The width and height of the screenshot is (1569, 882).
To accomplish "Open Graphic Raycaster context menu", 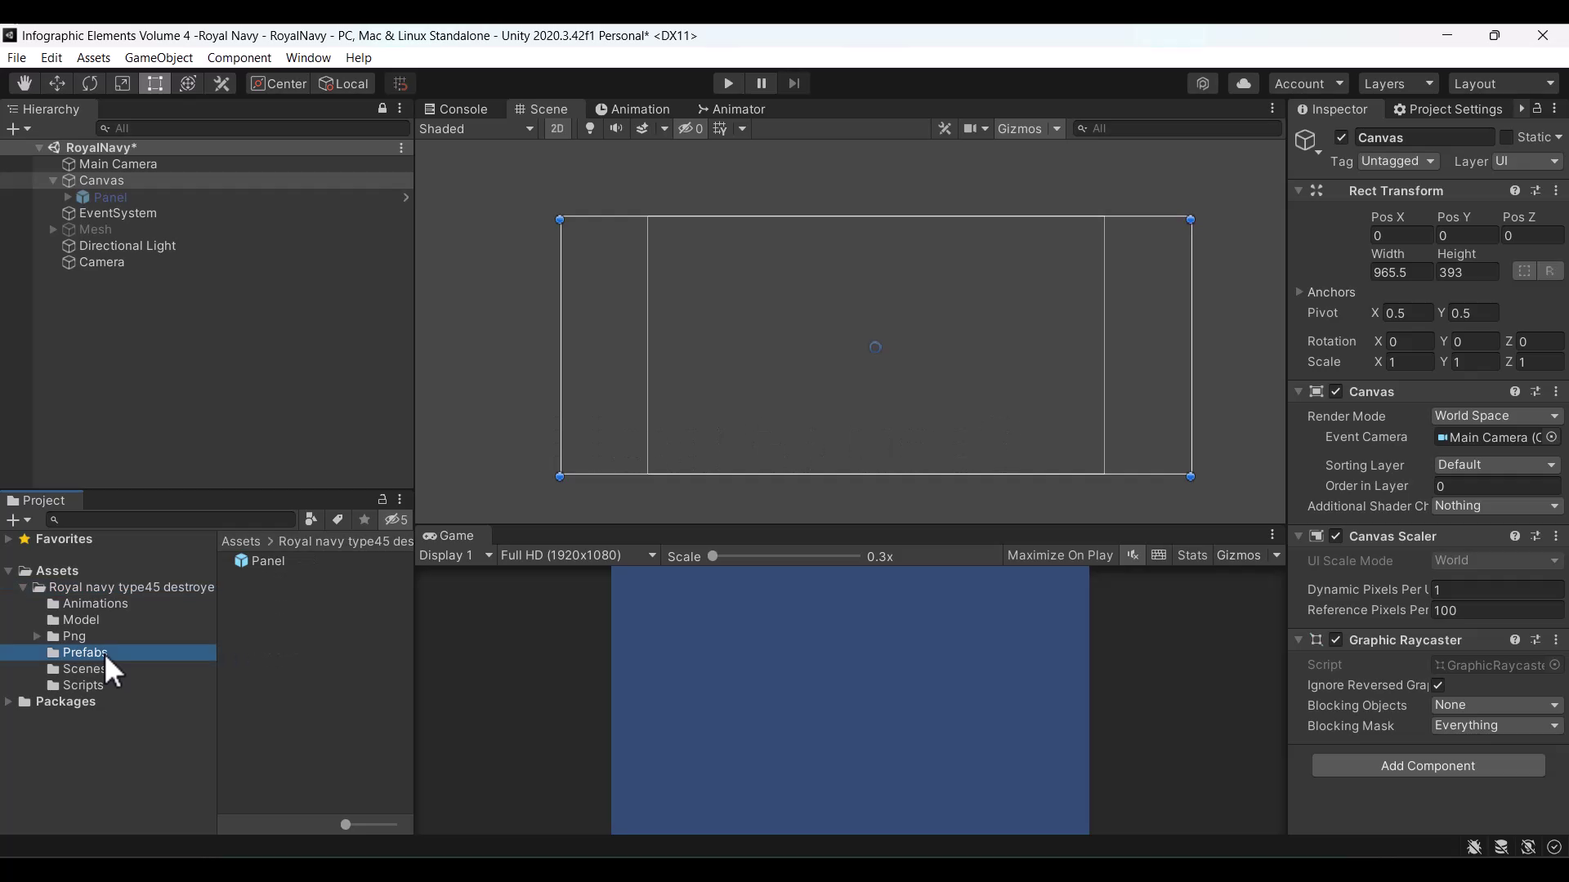I will 1556,639.
